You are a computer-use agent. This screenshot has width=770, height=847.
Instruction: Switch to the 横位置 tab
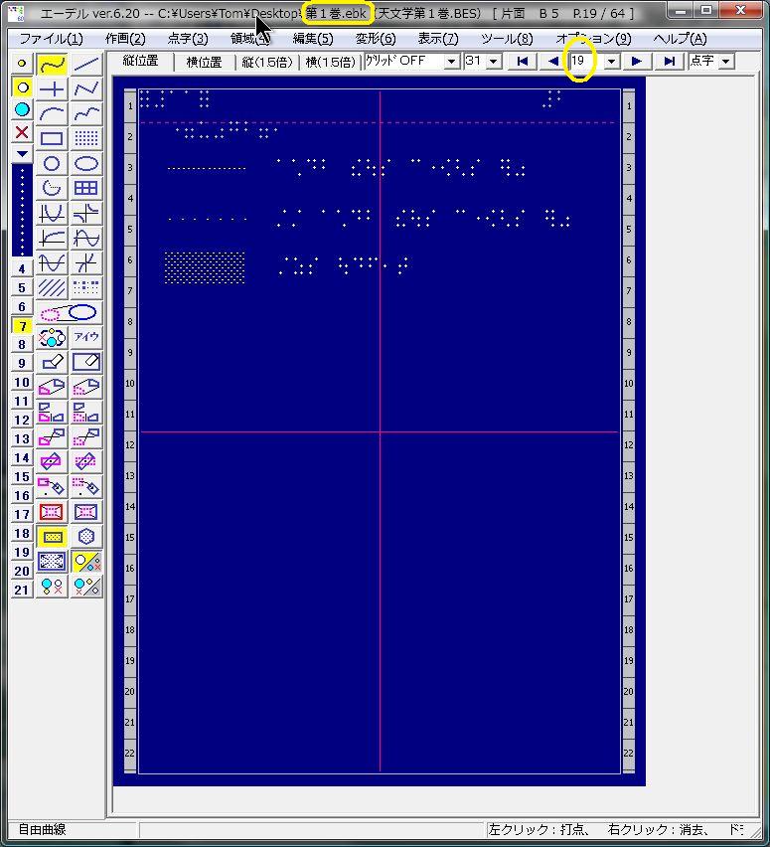[x=204, y=62]
